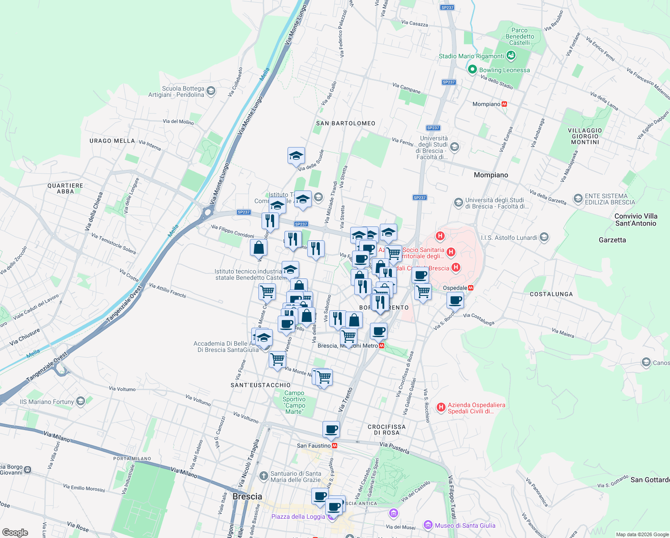Screen dimensions: 670x538
Task: Select the hospital icon for Spedali Civili Brescia
Action: pos(456,268)
